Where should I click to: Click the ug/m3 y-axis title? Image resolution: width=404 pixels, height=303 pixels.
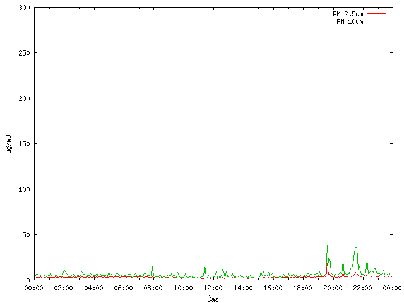point(9,144)
